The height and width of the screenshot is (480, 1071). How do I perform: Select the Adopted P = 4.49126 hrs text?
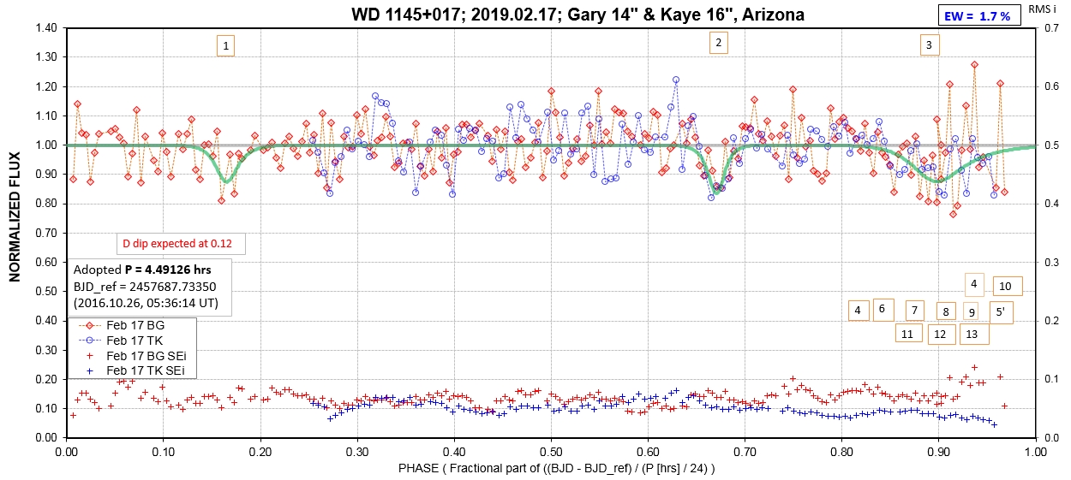pyautogui.click(x=141, y=269)
